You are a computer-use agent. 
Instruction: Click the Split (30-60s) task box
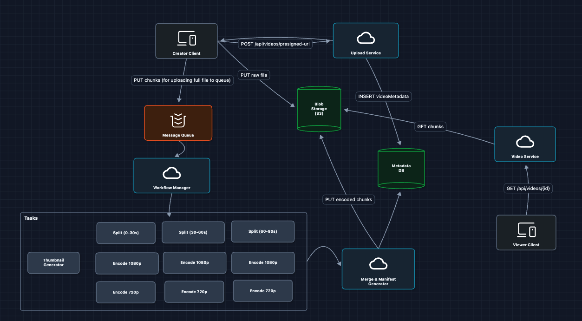pyautogui.click(x=193, y=232)
